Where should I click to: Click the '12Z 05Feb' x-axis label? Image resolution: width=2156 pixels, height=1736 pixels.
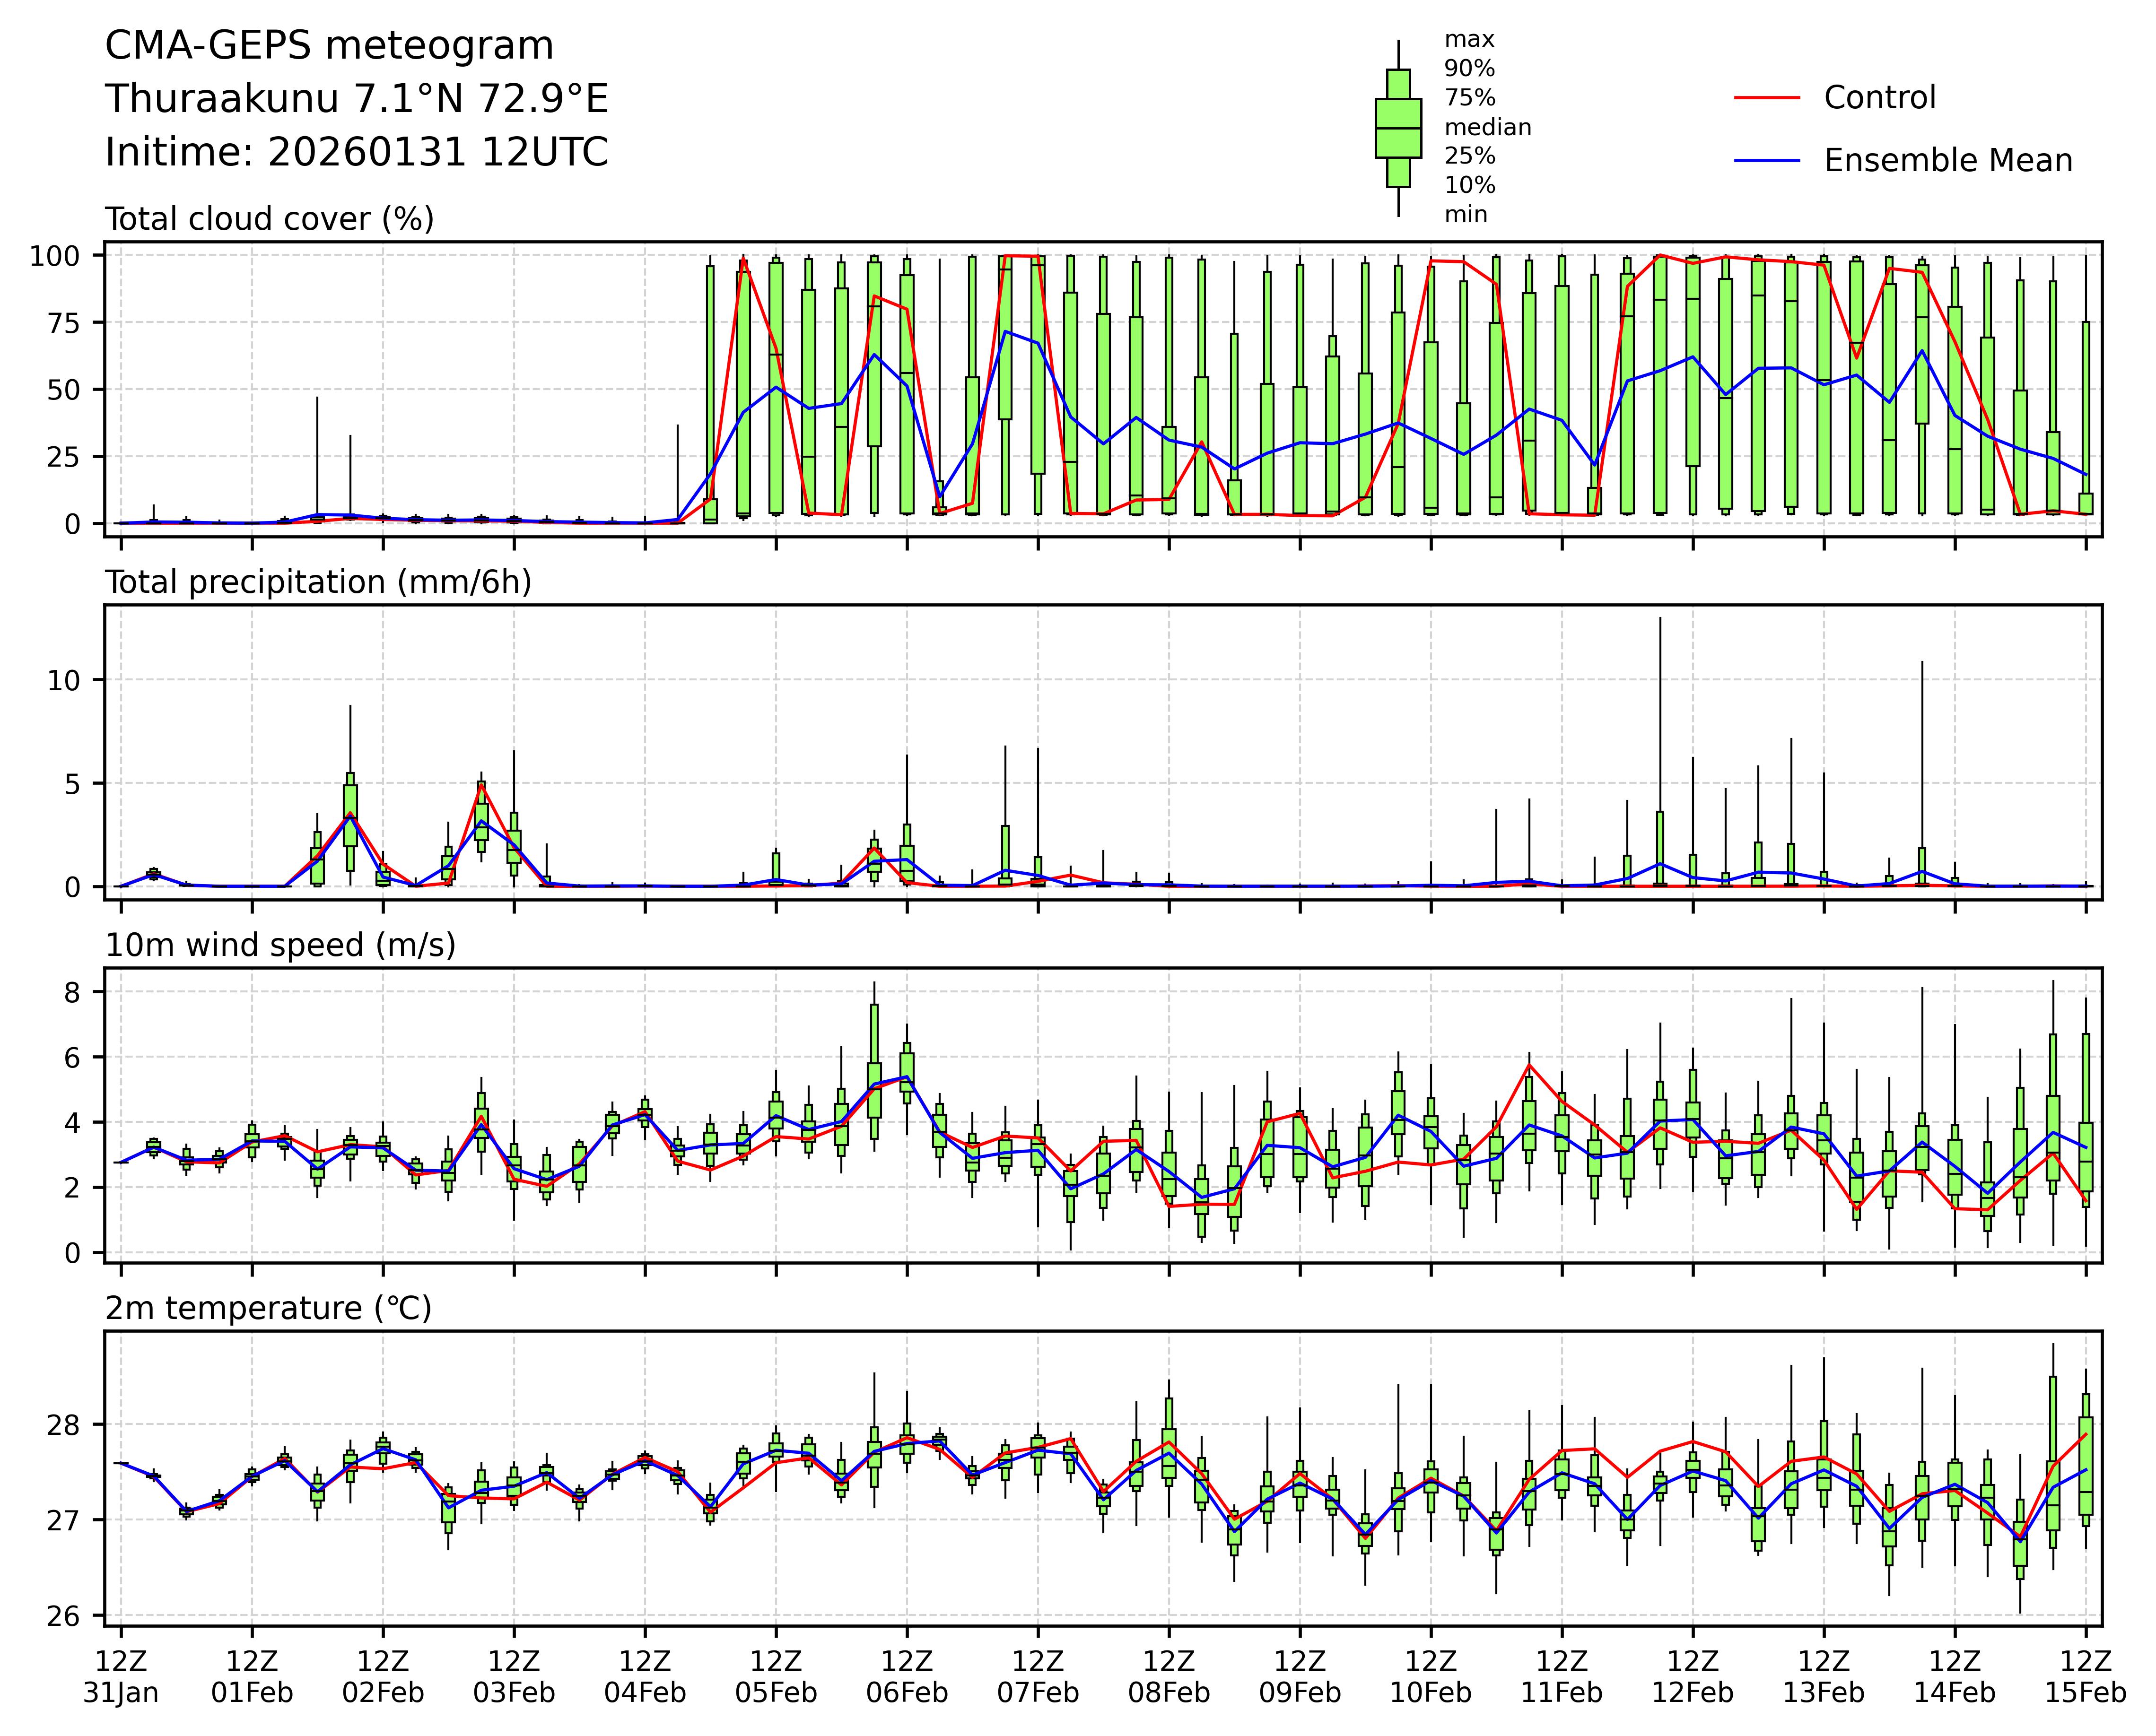(x=776, y=1677)
